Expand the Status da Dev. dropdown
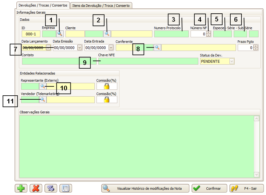This screenshot has width=266, height=195. click(x=232, y=61)
